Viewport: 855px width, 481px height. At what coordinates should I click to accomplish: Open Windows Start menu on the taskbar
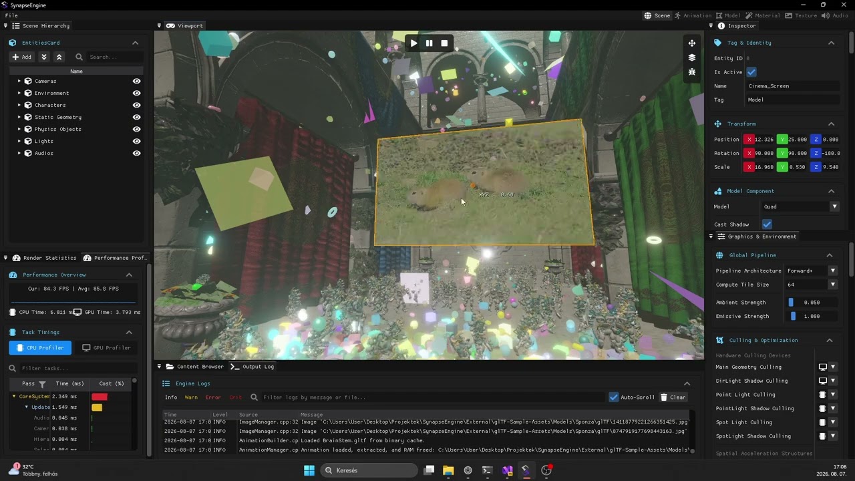(x=309, y=470)
